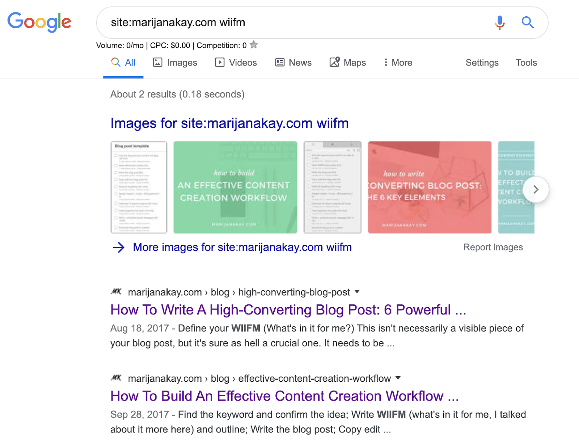Click the Aug 18, 2017 result snippet

click(317, 336)
